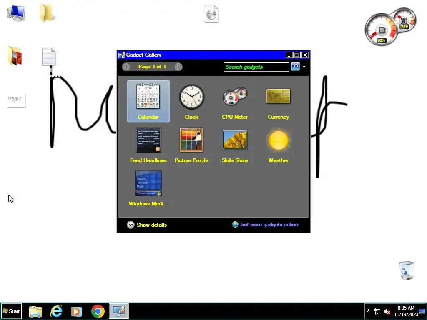The width and height of the screenshot is (427, 320).
Task: Select the Weather gadget icon
Action: point(278,140)
